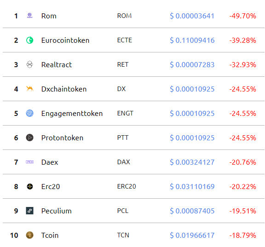This screenshot has width=265, height=247.
Task: Click the Peculium square logo icon
Action: [30, 211]
